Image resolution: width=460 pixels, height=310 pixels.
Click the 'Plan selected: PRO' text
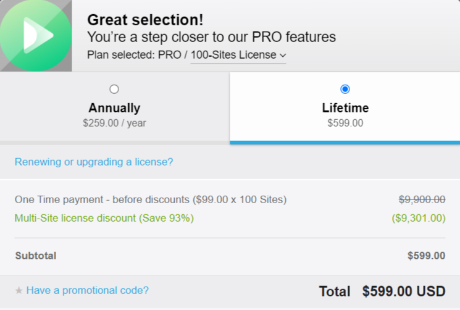pos(134,55)
